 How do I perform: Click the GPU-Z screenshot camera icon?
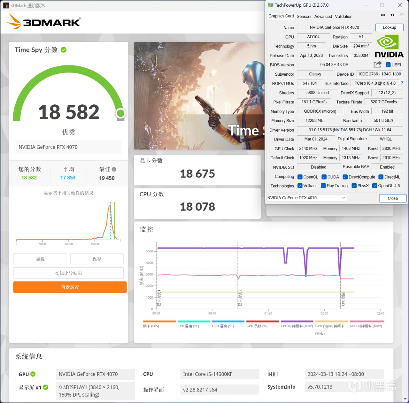pos(383,15)
